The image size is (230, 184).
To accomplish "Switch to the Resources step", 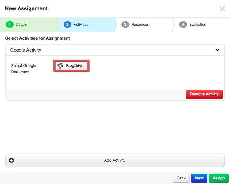I will coord(145,25).
